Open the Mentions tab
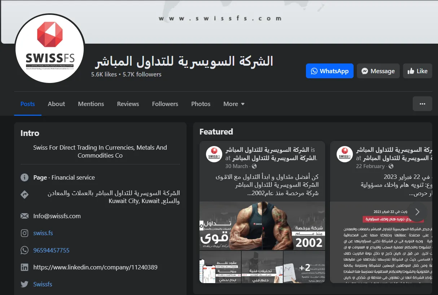 click(x=91, y=104)
